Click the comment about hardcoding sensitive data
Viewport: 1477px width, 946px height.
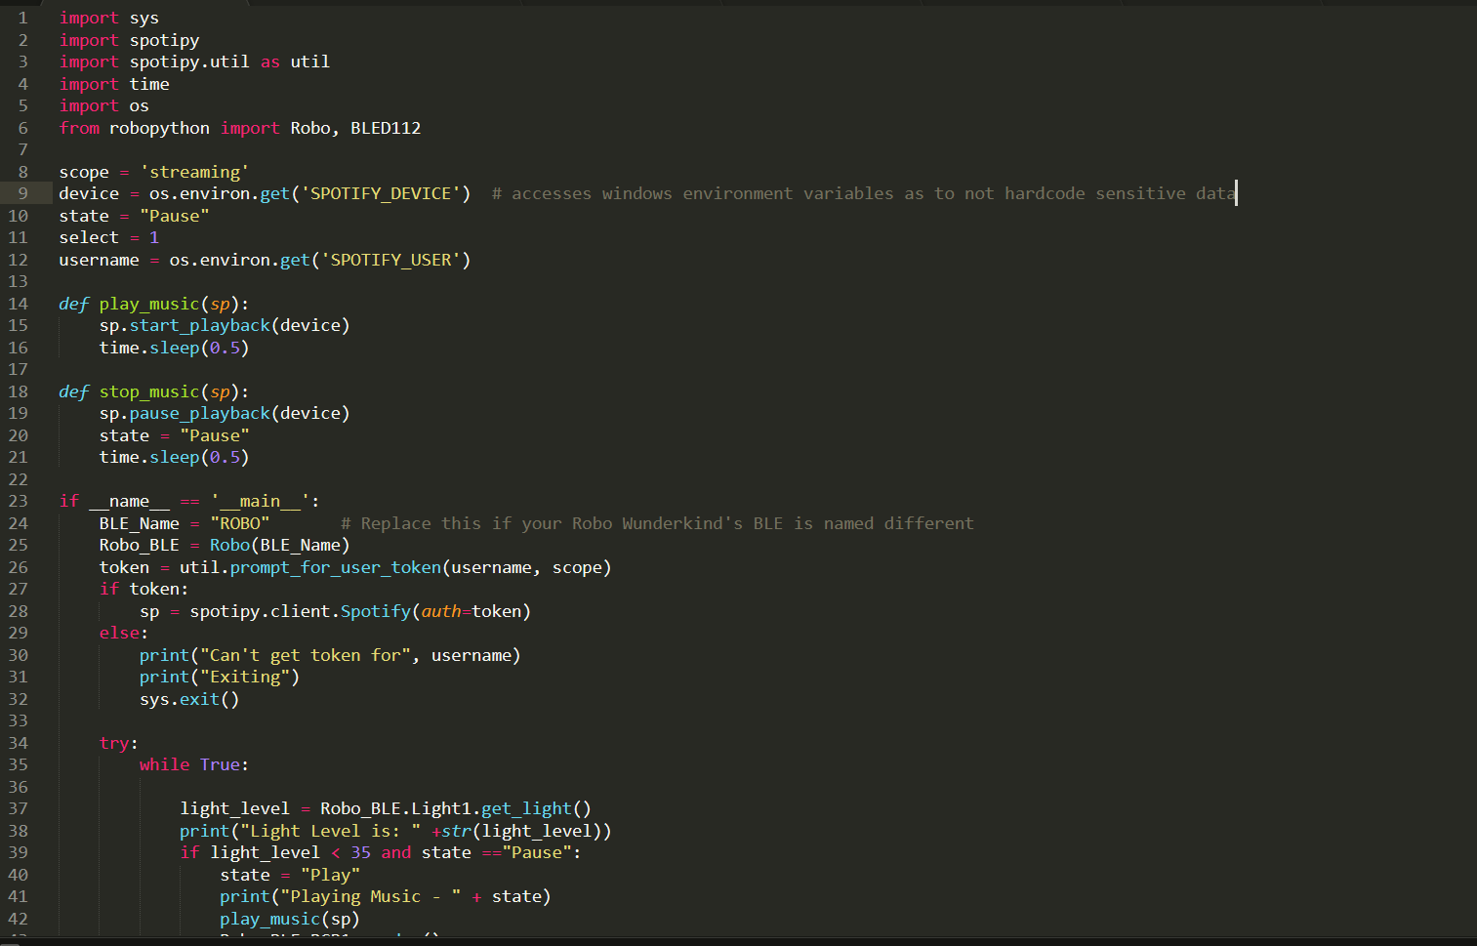[859, 193]
